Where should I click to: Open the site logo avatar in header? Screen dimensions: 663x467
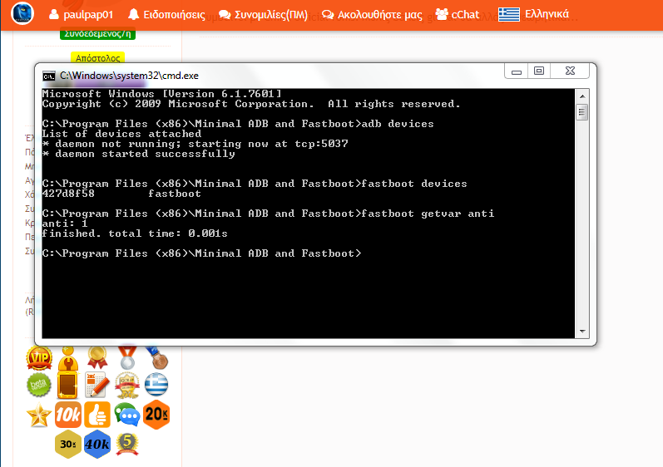[22, 13]
